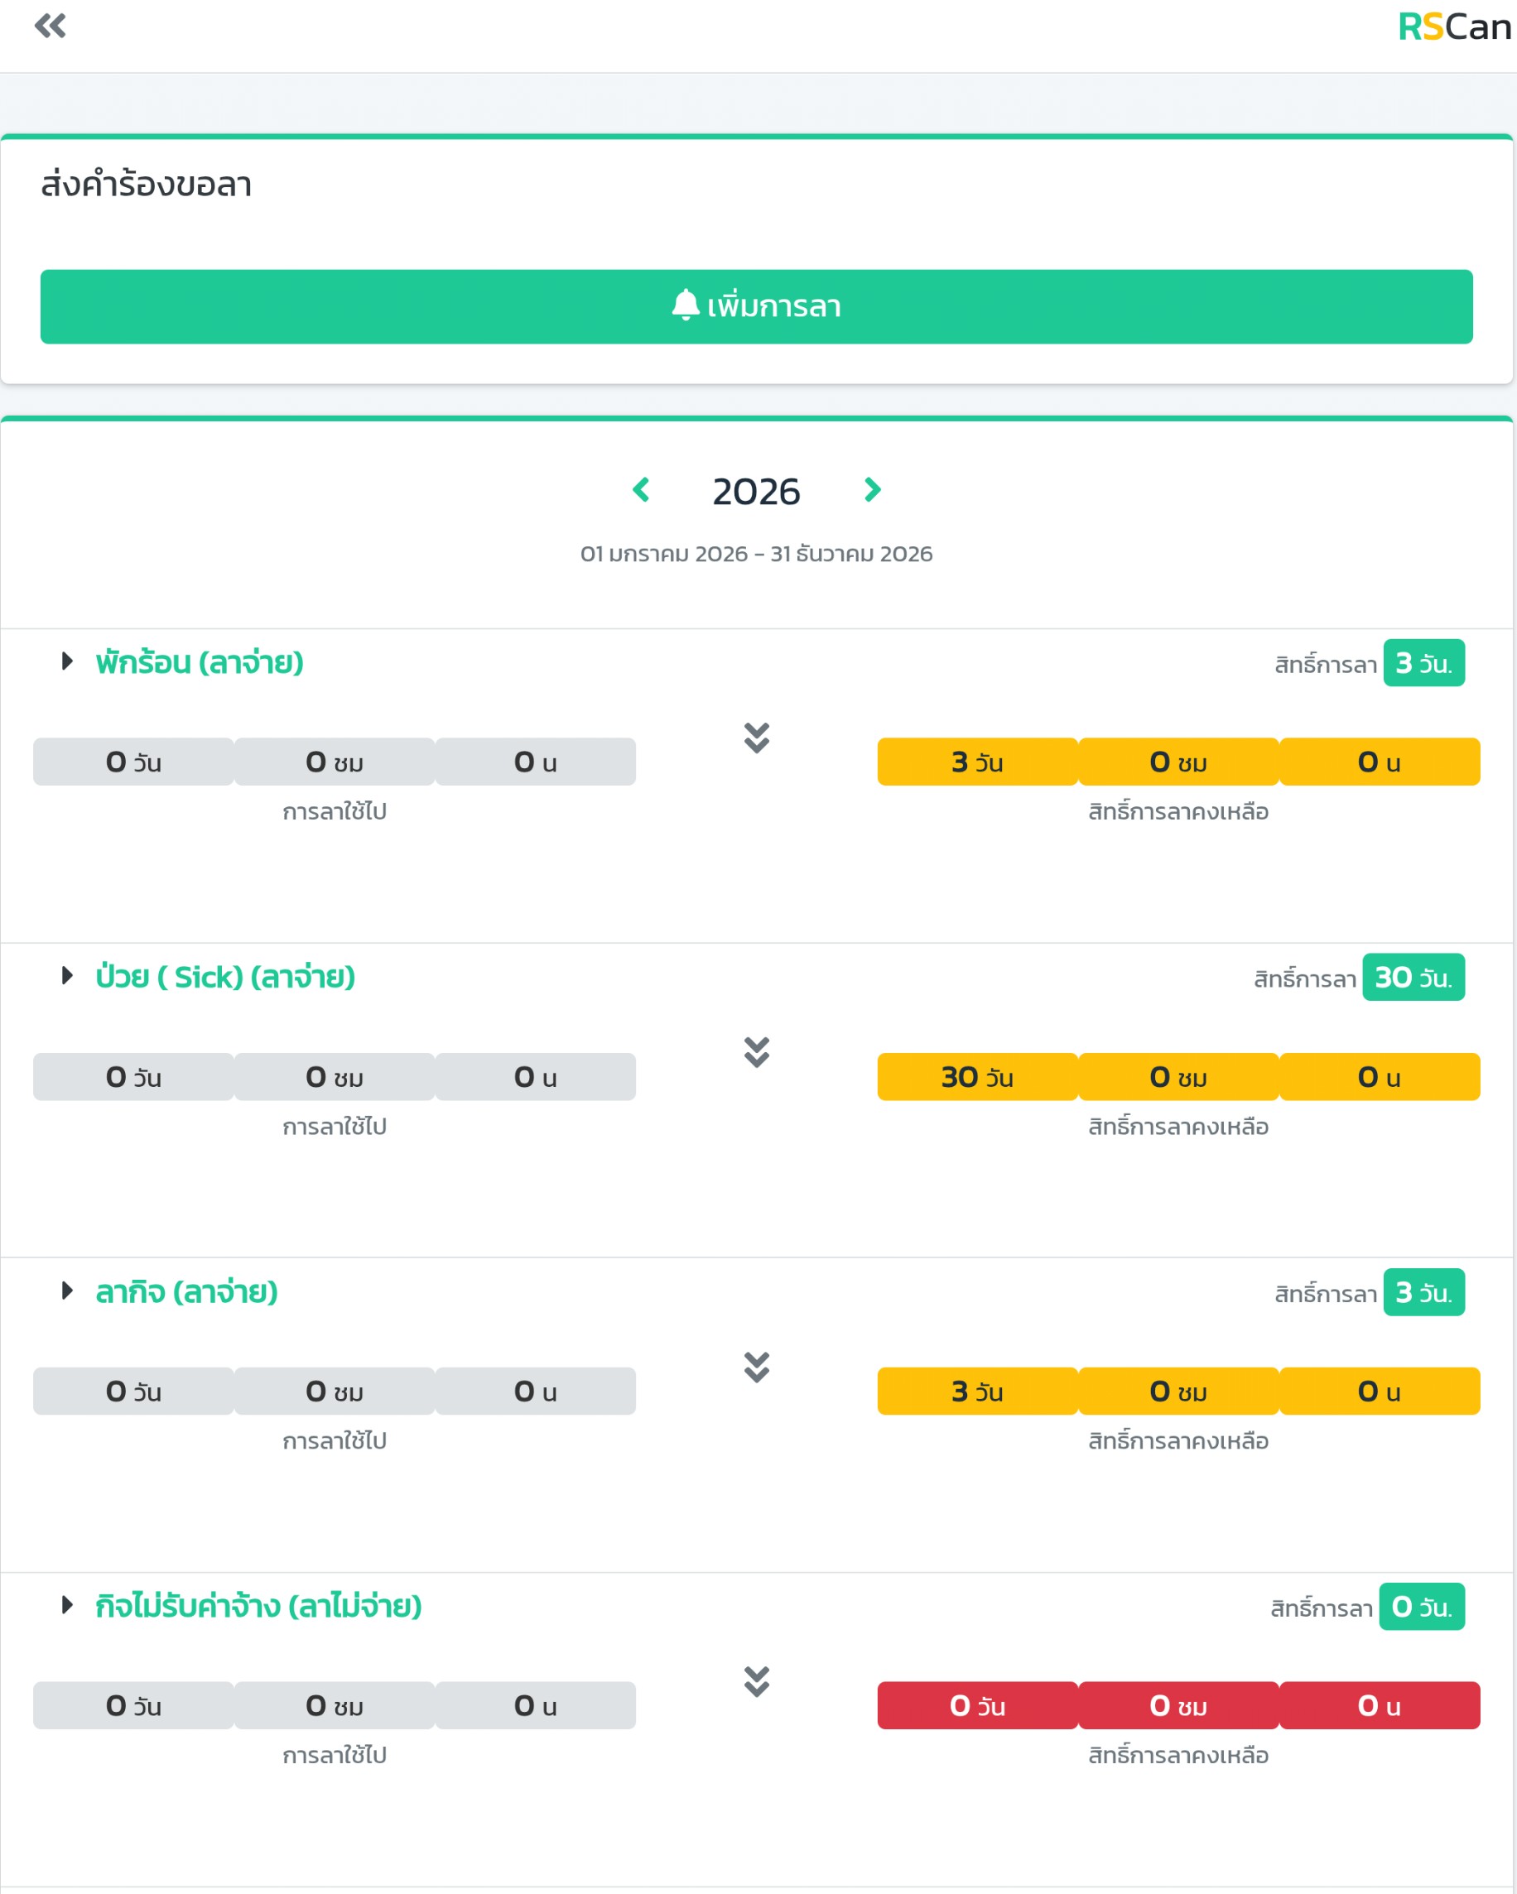Go to previous year arrow
Screen dimensions: 1517x1894
coord(642,489)
